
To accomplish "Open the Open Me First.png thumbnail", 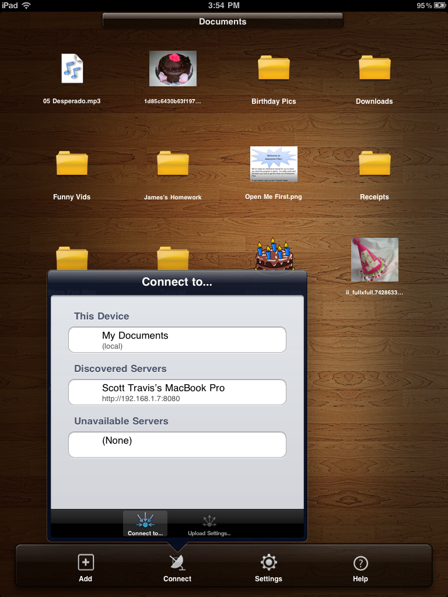I will point(274,164).
